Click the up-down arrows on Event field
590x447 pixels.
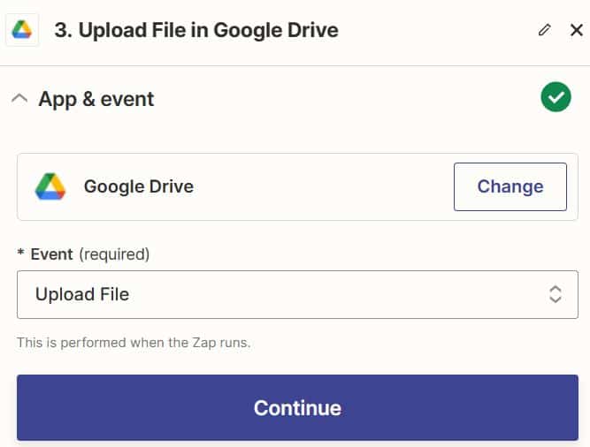[556, 294]
